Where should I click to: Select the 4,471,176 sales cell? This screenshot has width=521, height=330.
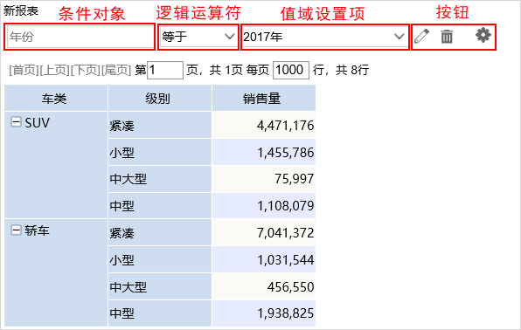[264, 125]
